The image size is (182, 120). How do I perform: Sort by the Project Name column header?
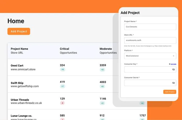(x=19, y=49)
